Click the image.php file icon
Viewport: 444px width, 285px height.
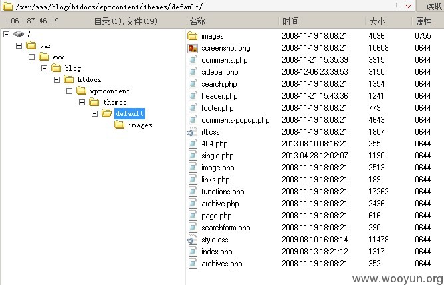pyautogui.click(x=193, y=168)
